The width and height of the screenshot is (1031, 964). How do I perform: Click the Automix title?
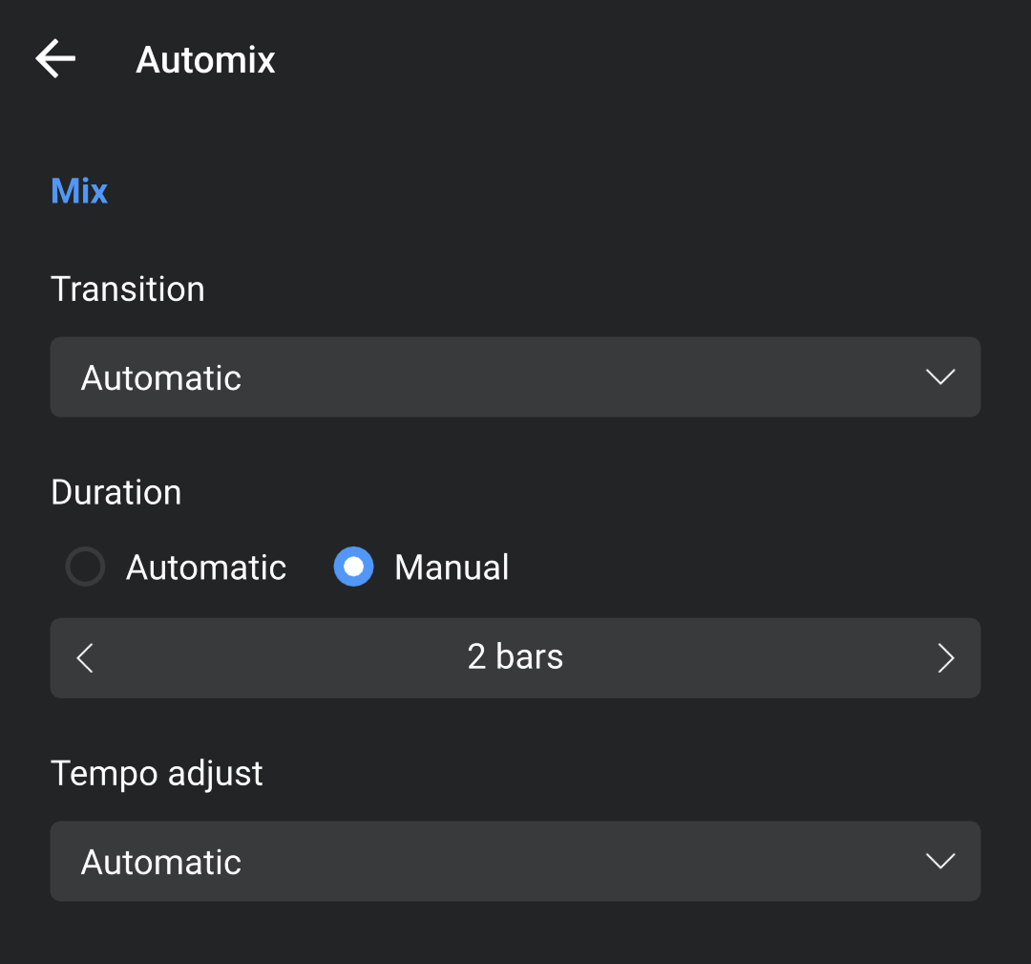click(205, 60)
